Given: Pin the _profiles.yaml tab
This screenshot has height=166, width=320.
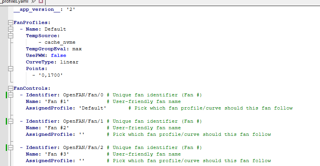Looking at the screenshot, I should click(34, 1).
